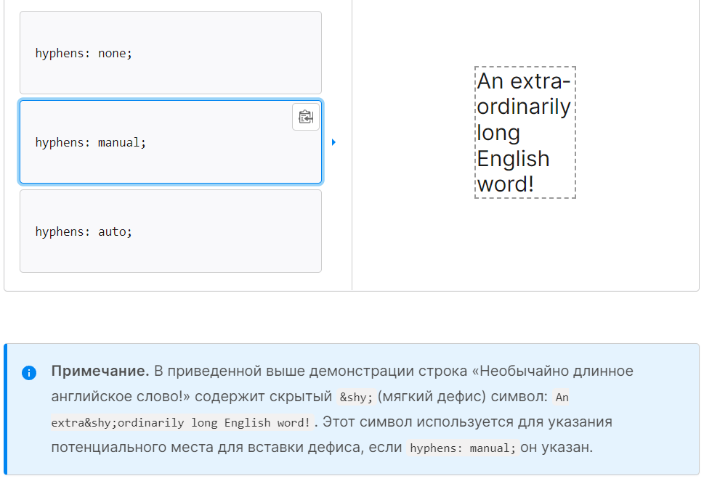Select the "hyphens: manual;" example option
The image size is (704, 481).
click(170, 143)
